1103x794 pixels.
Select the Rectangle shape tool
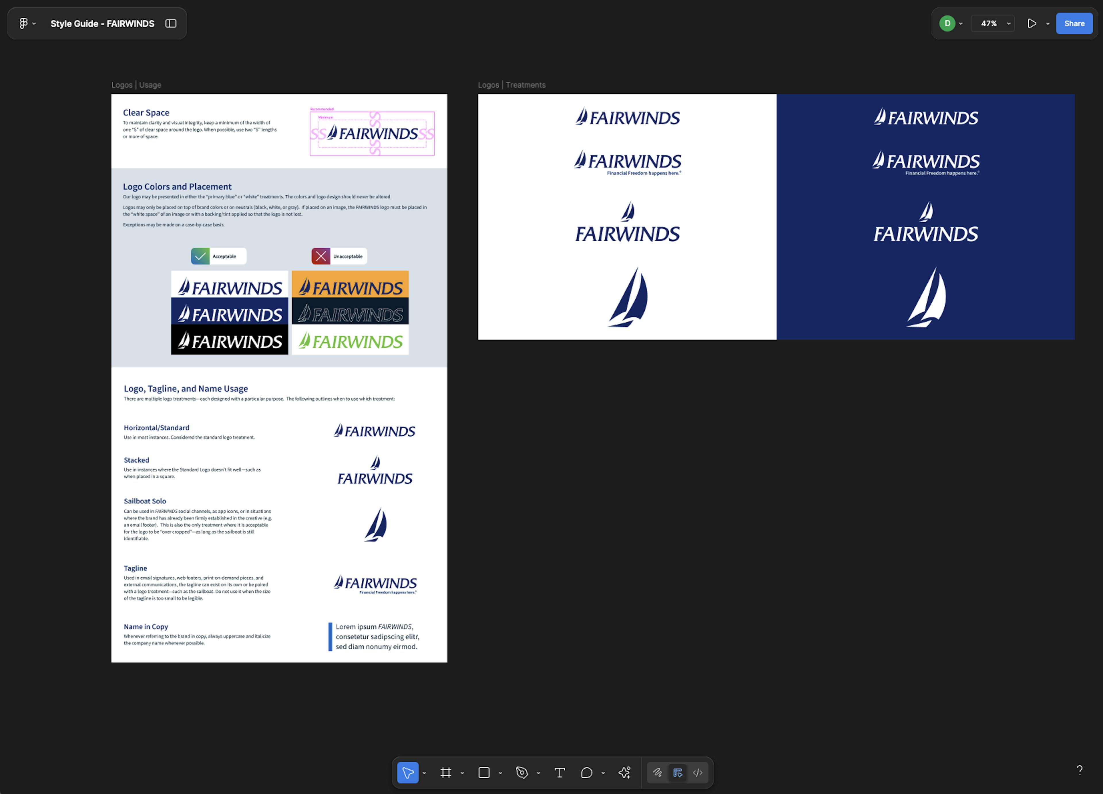pos(484,772)
